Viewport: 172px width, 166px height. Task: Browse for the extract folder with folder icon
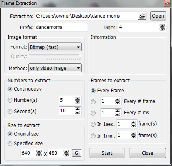click(x=142, y=16)
